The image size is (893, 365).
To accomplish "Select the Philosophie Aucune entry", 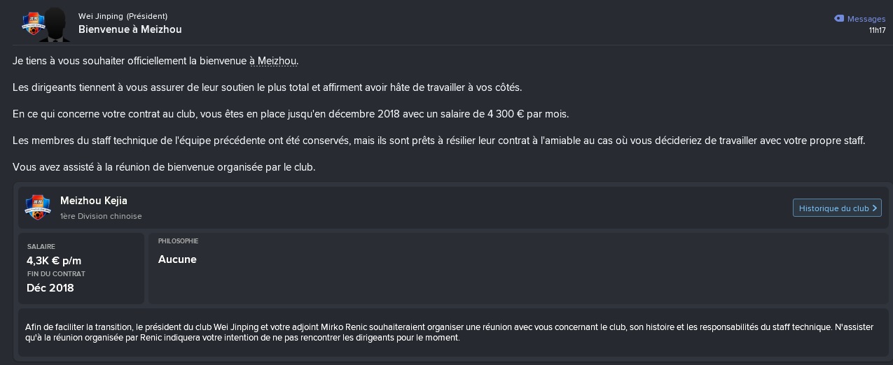I will pyautogui.click(x=177, y=259).
